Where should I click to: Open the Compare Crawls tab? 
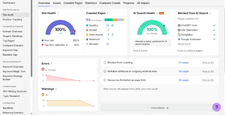tap(110, 3)
